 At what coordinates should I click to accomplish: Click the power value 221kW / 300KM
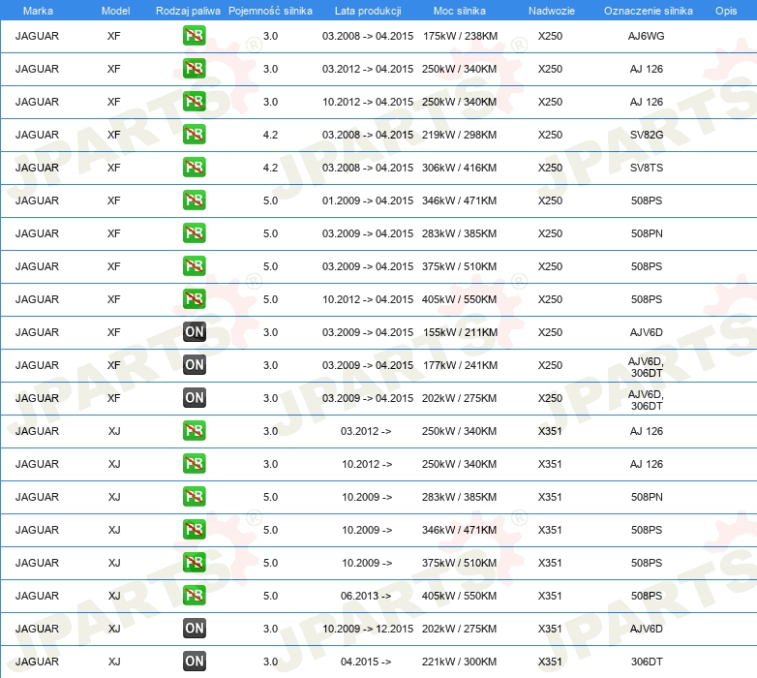point(459,662)
